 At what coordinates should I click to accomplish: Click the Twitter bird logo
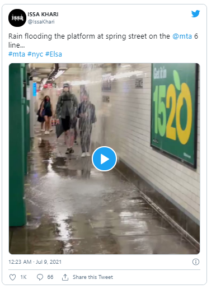pyautogui.click(x=195, y=13)
